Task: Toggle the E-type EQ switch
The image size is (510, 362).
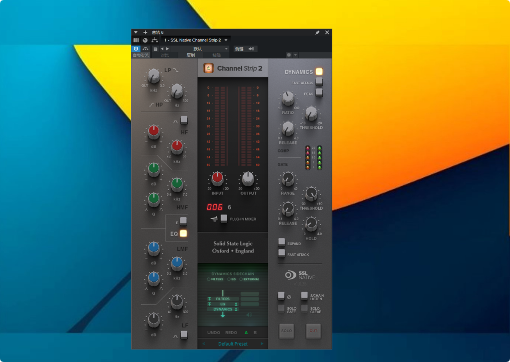Action: pyautogui.click(x=183, y=221)
